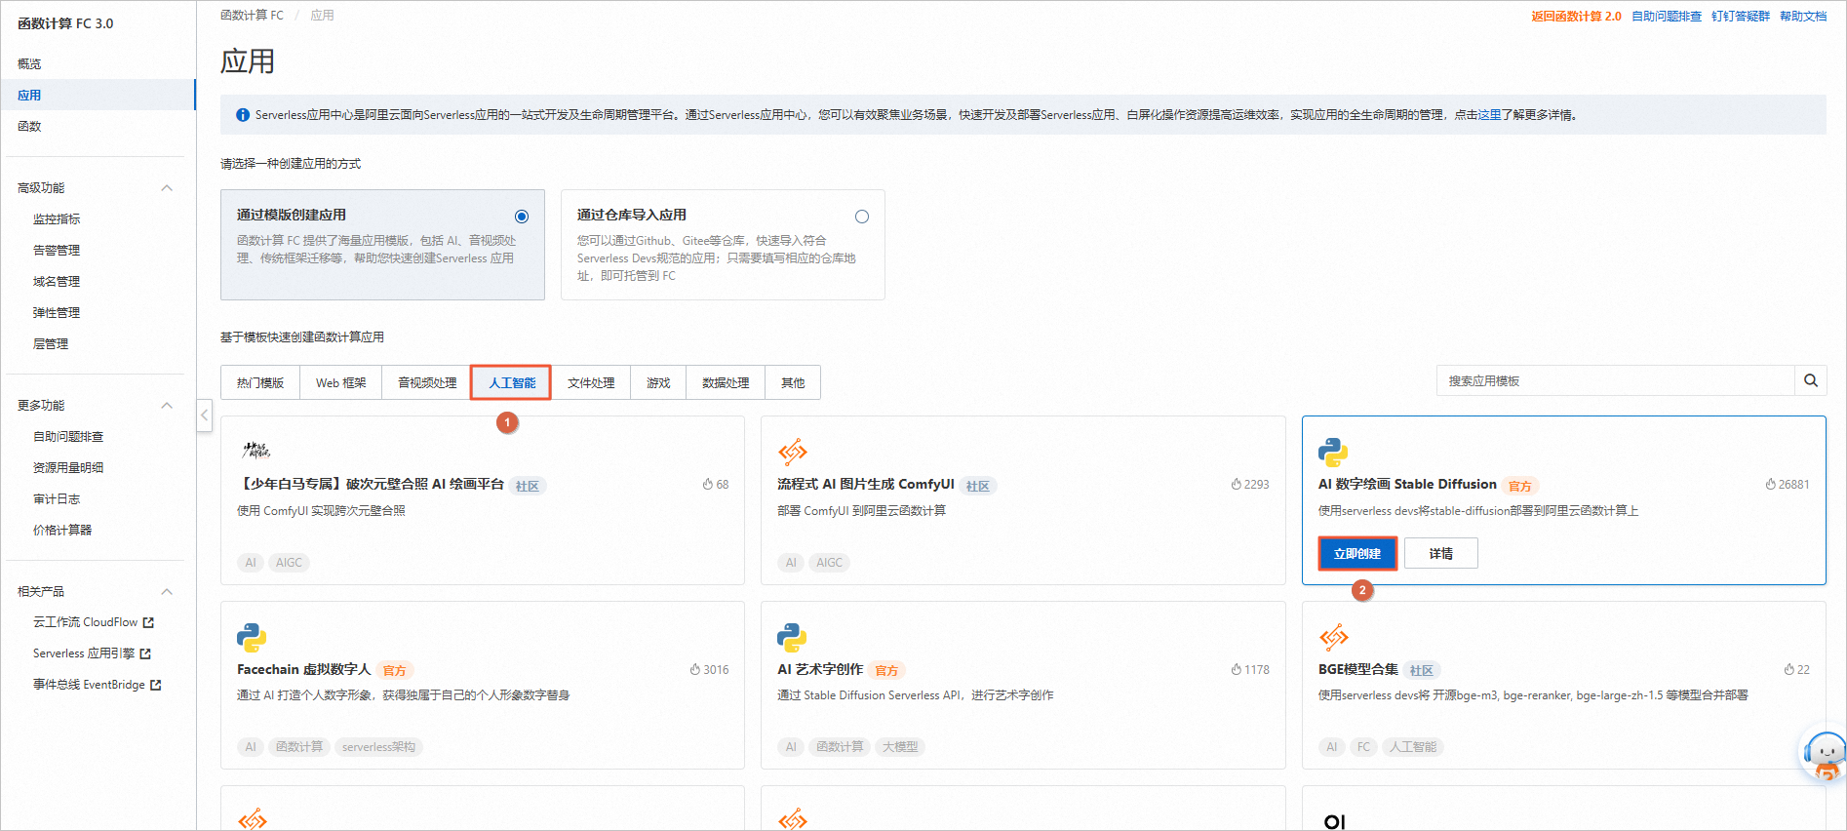Viewport: 1847px width, 831px height.
Task: Open 自助问题排查 link in top bar
Action: coord(1667,16)
